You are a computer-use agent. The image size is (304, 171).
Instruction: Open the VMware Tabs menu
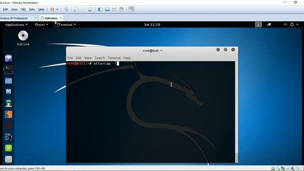[x=32, y=9]
